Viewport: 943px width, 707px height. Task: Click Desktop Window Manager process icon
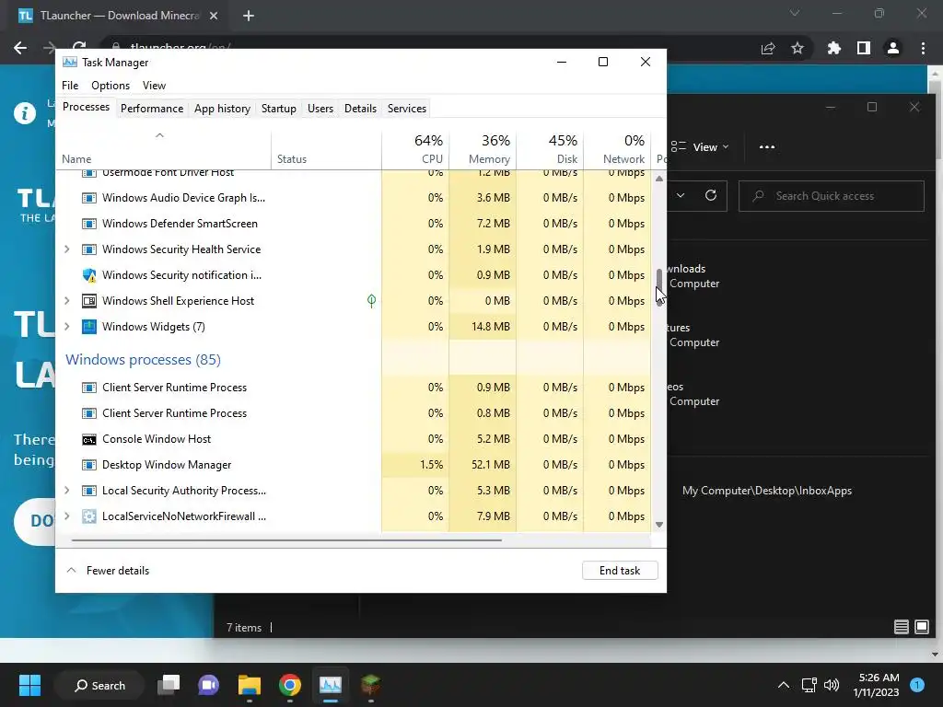(x=89, y=465)
